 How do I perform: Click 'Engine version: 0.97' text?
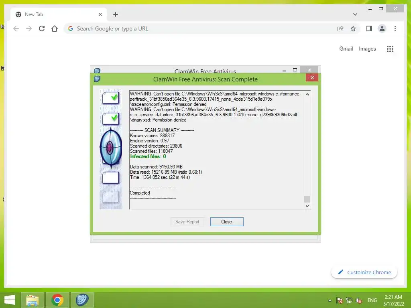[x=149, y=141]
